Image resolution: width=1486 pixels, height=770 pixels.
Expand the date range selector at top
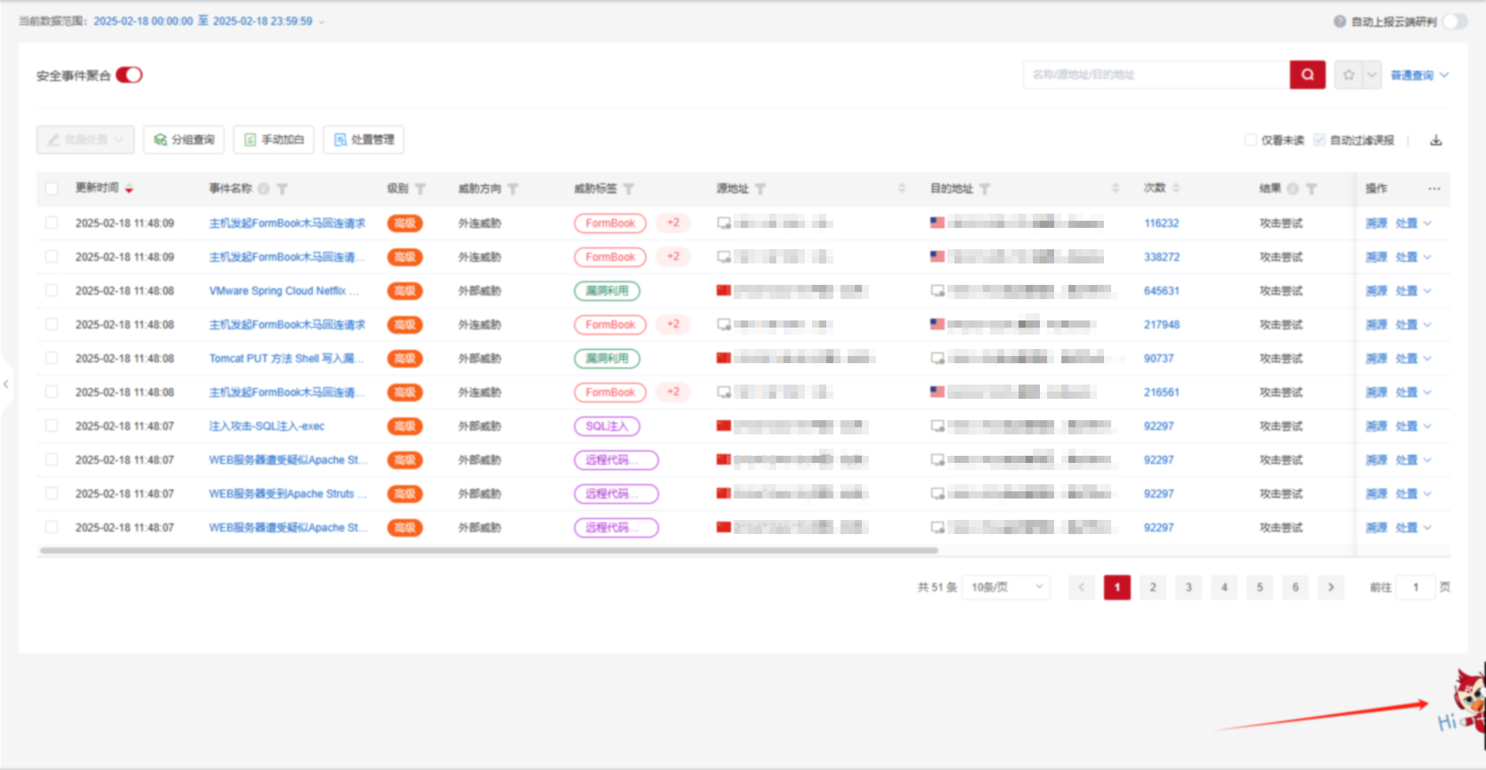pos(321,21)
